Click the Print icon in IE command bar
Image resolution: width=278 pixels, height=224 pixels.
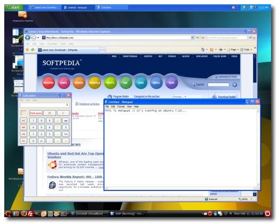point(221,49)
